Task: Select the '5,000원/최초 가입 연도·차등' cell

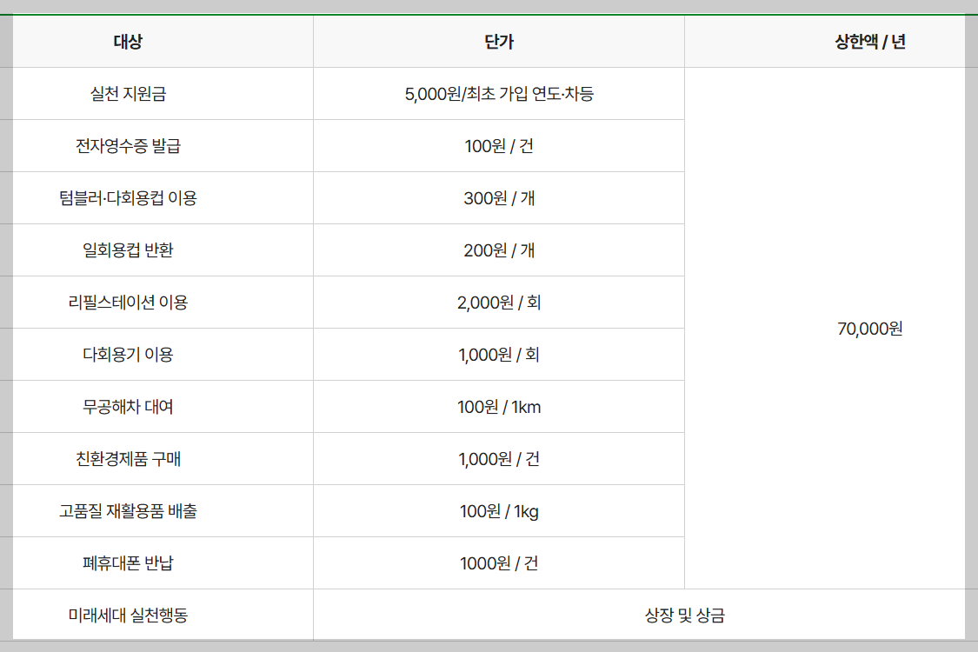Action: [x=499, y=94]
